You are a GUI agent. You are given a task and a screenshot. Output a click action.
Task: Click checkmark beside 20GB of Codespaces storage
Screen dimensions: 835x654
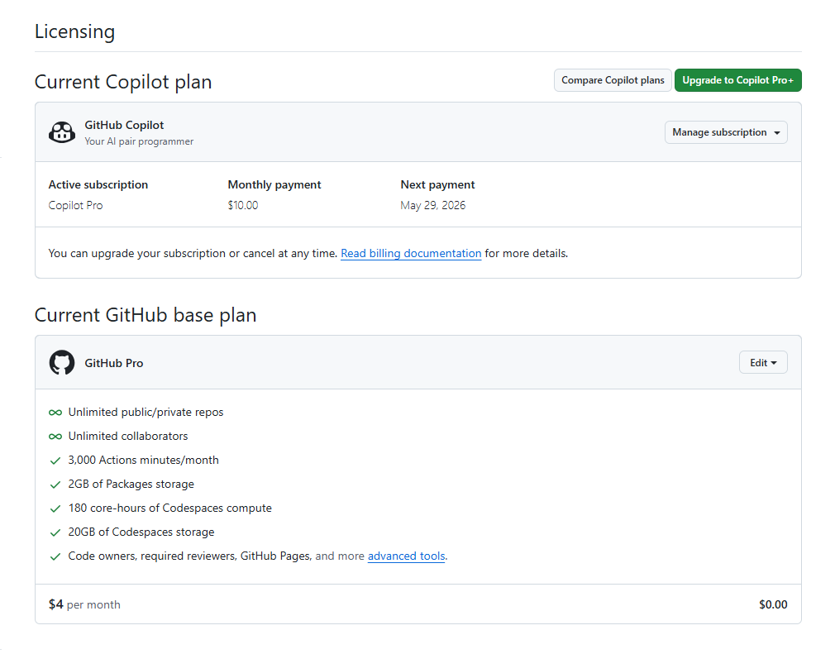[x=55, y=532]
